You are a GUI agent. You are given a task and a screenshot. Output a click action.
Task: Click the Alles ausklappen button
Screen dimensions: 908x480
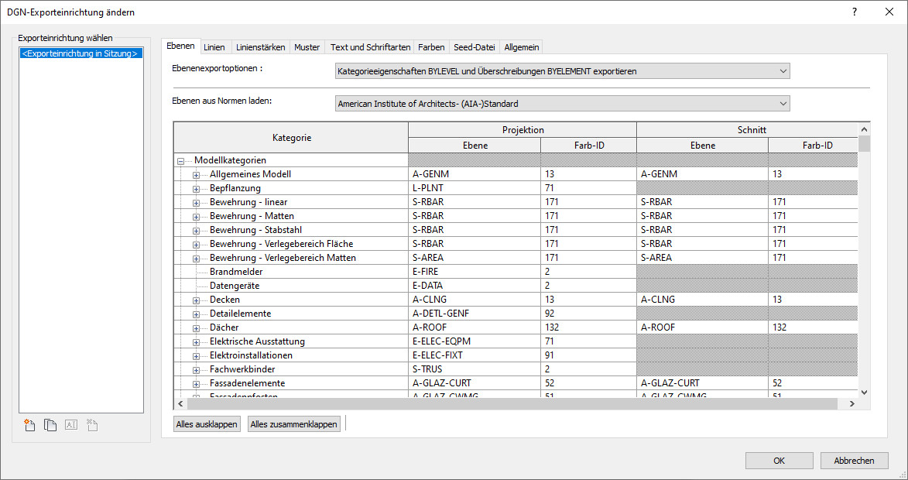[207, 424]
